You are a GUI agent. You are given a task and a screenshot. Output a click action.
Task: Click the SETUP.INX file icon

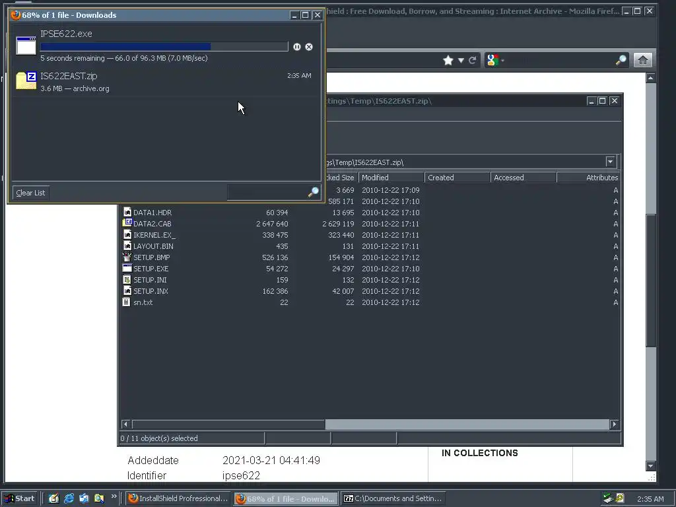pos(127,290)
